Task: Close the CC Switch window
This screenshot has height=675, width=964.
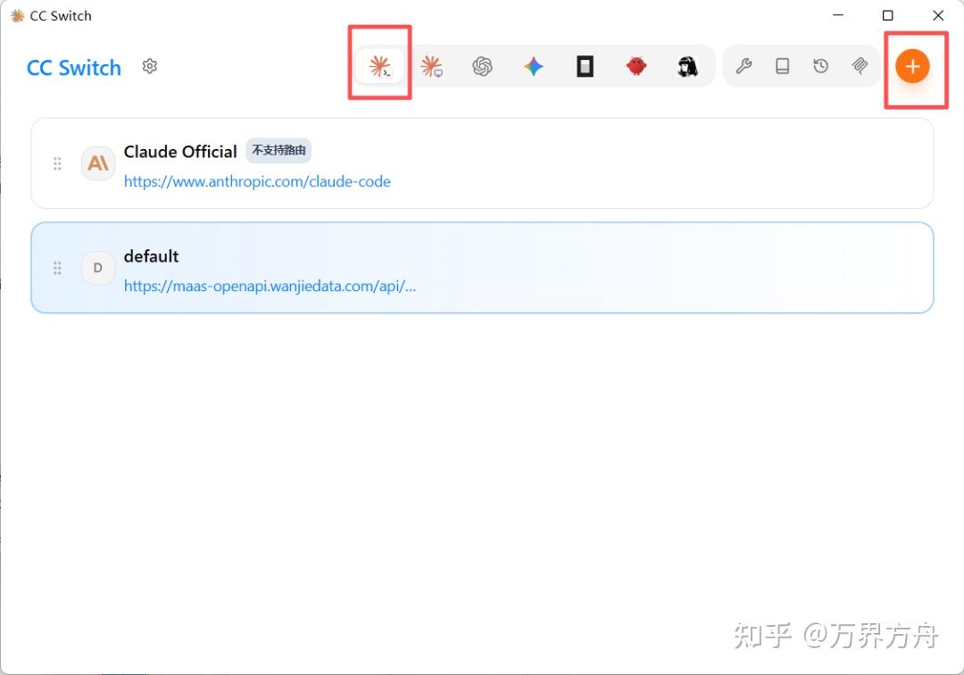Action: tap(938, 15)
